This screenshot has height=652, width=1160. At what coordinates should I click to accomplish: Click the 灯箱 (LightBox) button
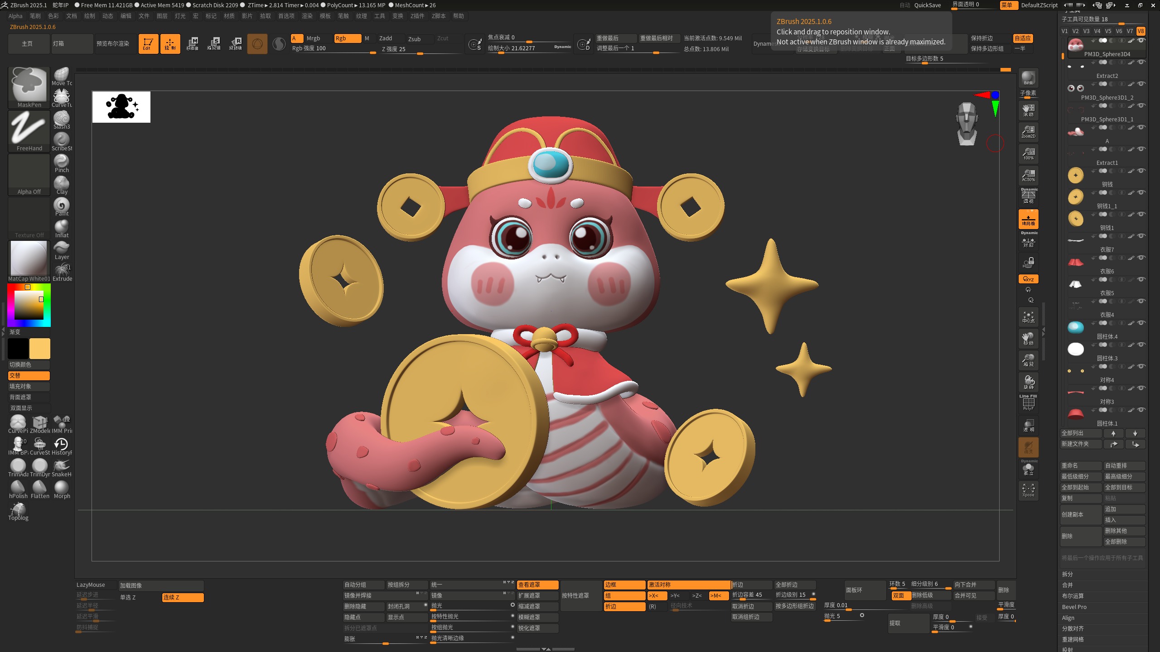[72, 44]
